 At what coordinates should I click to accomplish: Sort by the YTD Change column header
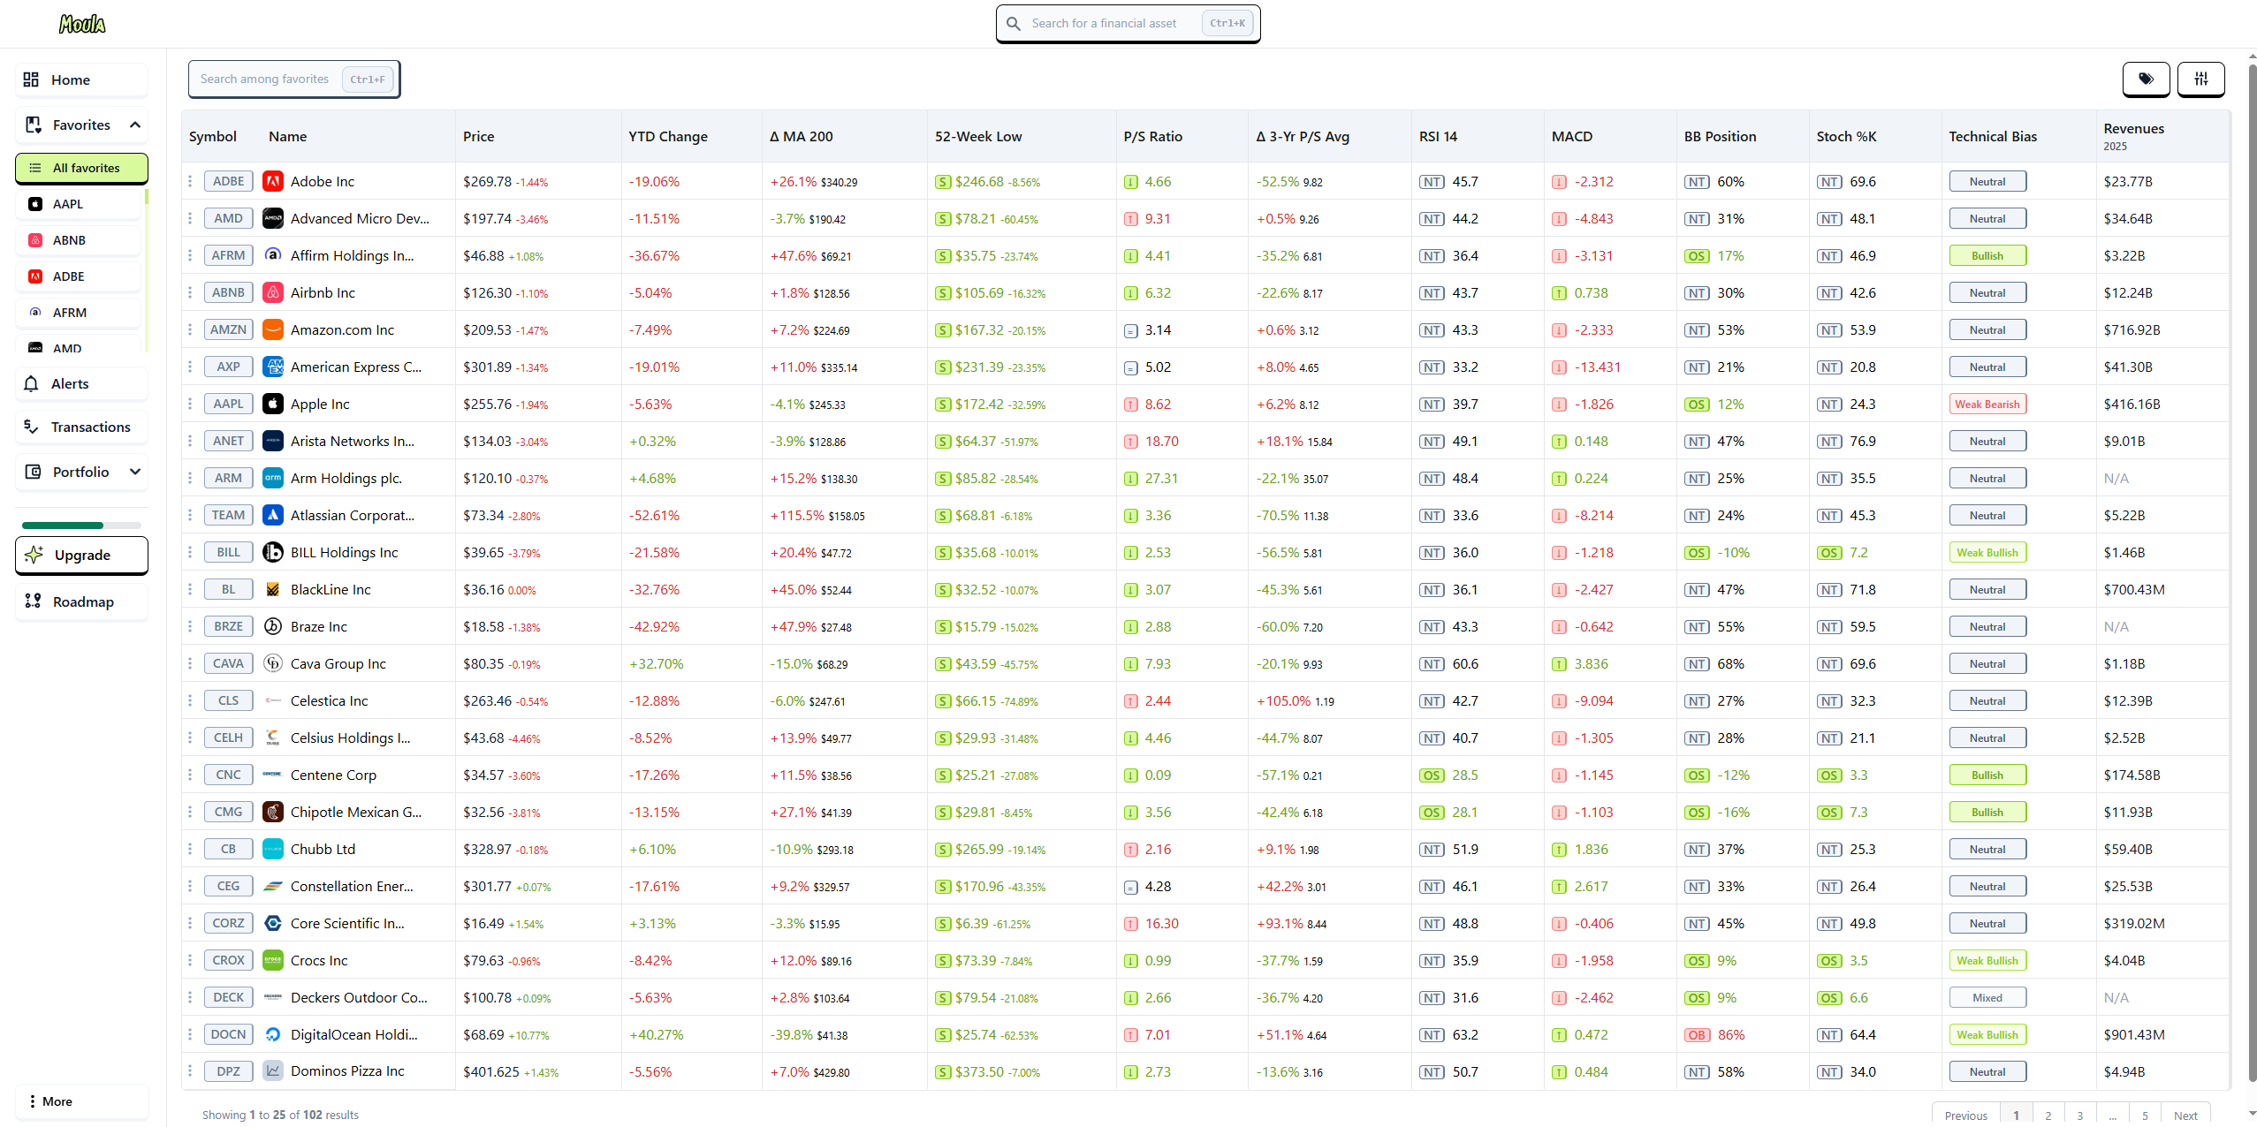click(667, 136)
